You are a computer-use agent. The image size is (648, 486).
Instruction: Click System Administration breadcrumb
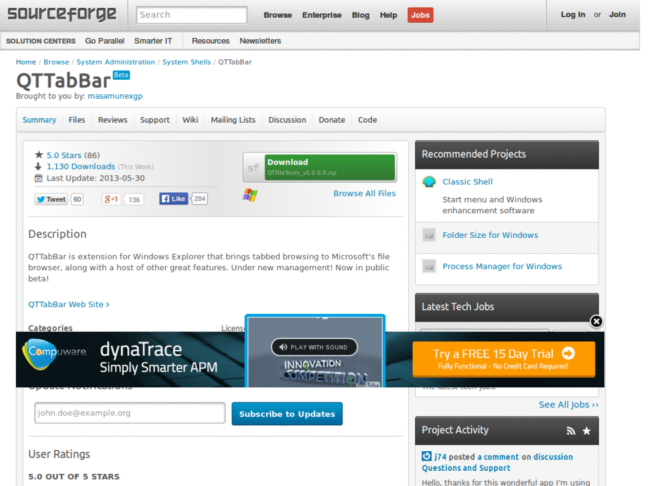[x=116, y=62]
